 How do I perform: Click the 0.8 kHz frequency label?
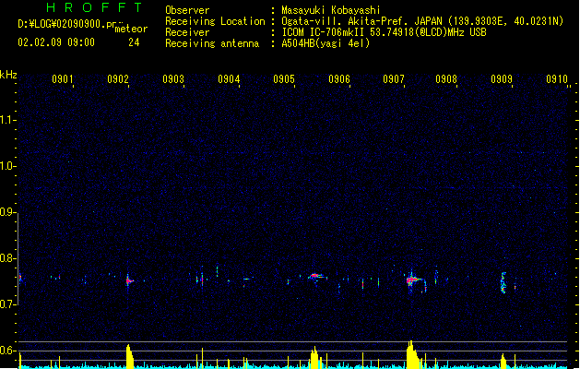[8, 258]
